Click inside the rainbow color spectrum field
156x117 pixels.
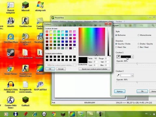92,42
